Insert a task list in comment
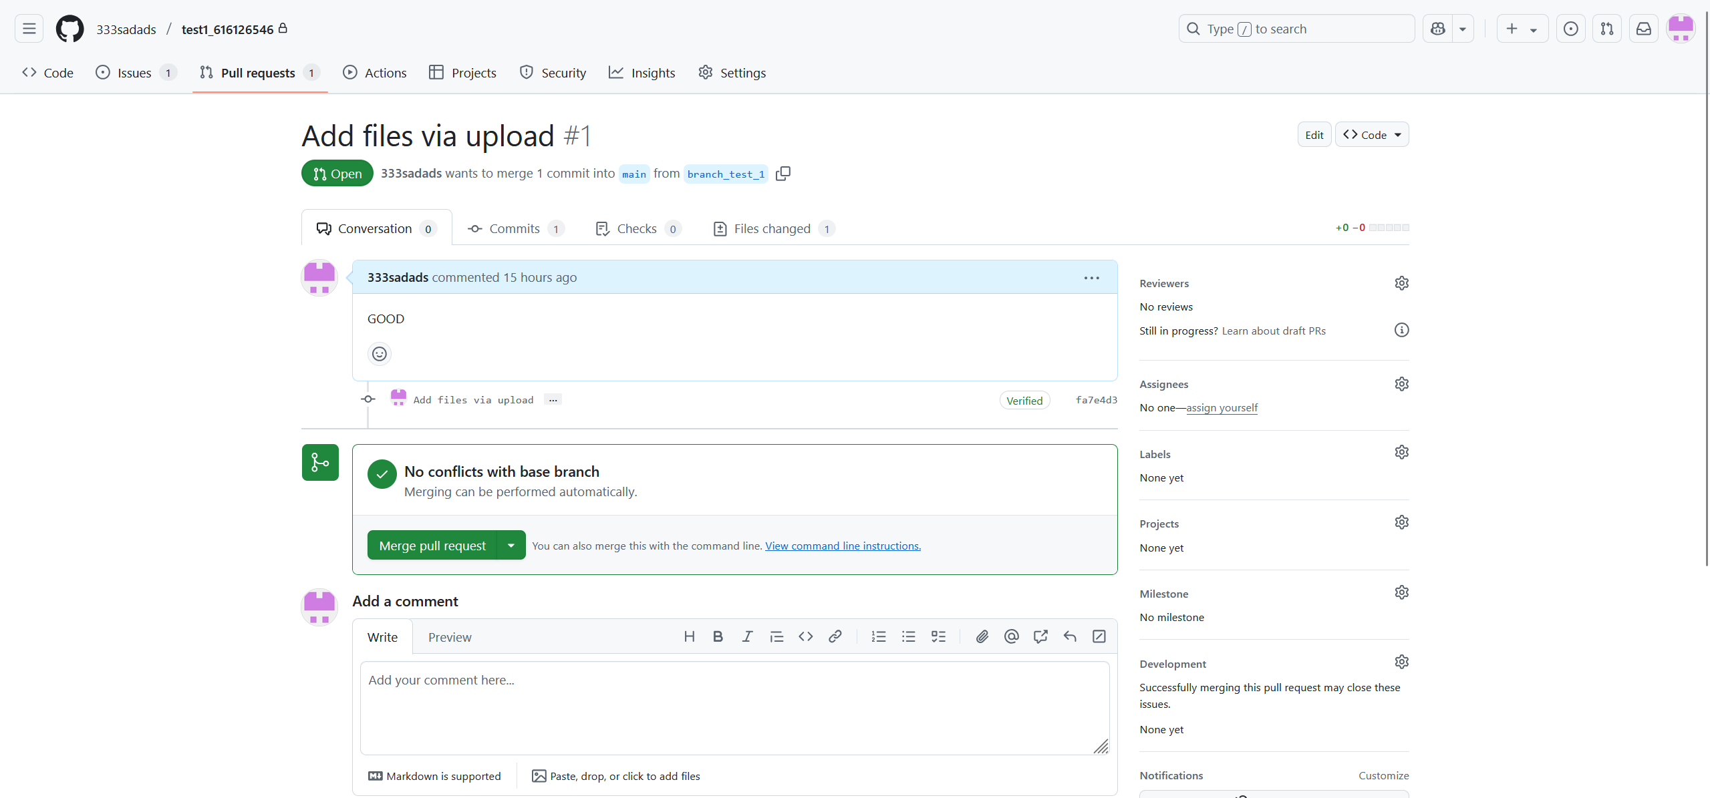The height and width of the screenshot is (798, 1710). point(938,636)
